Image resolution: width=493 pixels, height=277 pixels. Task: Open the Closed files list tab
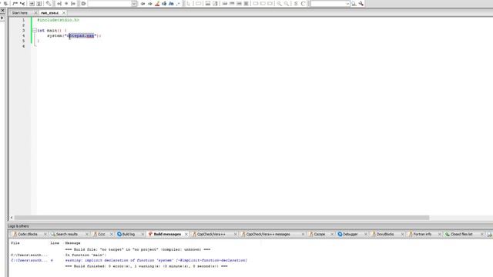click(x=461, y=234)
